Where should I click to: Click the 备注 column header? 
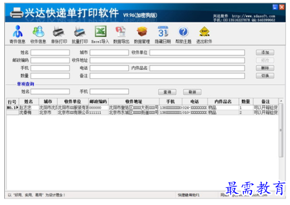266,102
